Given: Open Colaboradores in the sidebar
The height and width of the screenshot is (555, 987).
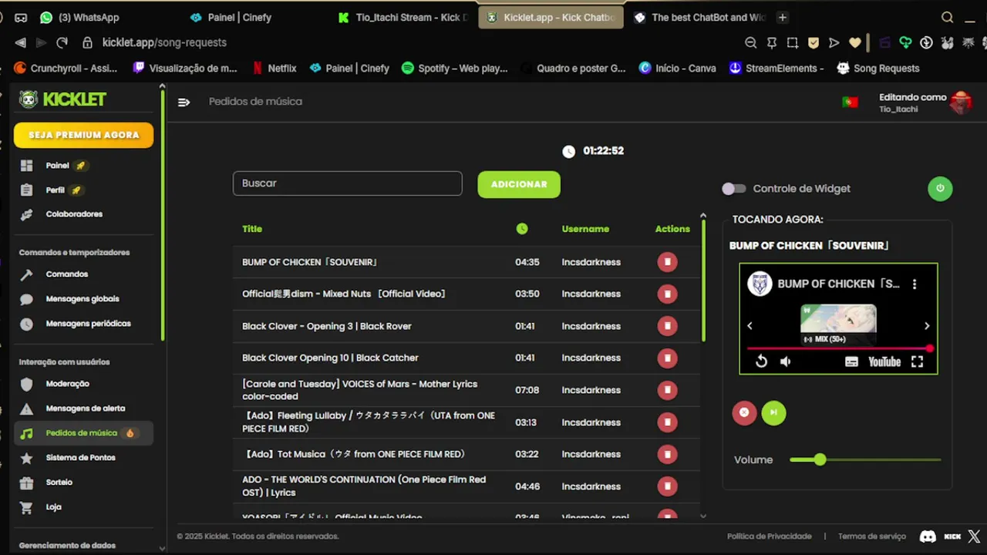Looking at the screenshot, I should tap(73, 214).
